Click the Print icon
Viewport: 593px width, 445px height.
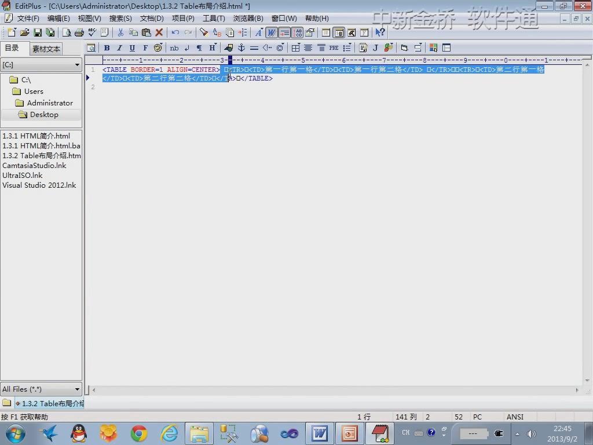(x=79, y=32)
